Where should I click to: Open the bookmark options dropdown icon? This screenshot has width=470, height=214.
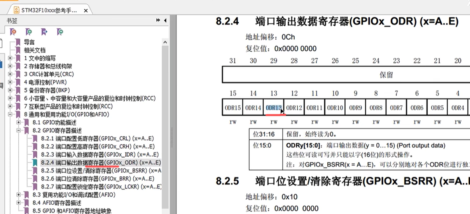coord(59,32)
